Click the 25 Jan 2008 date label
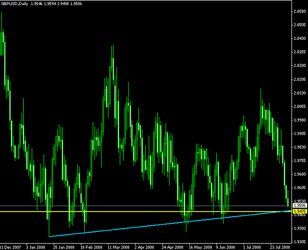The width and height of the screenshot is (308, 250). click(x=64, y=247)
